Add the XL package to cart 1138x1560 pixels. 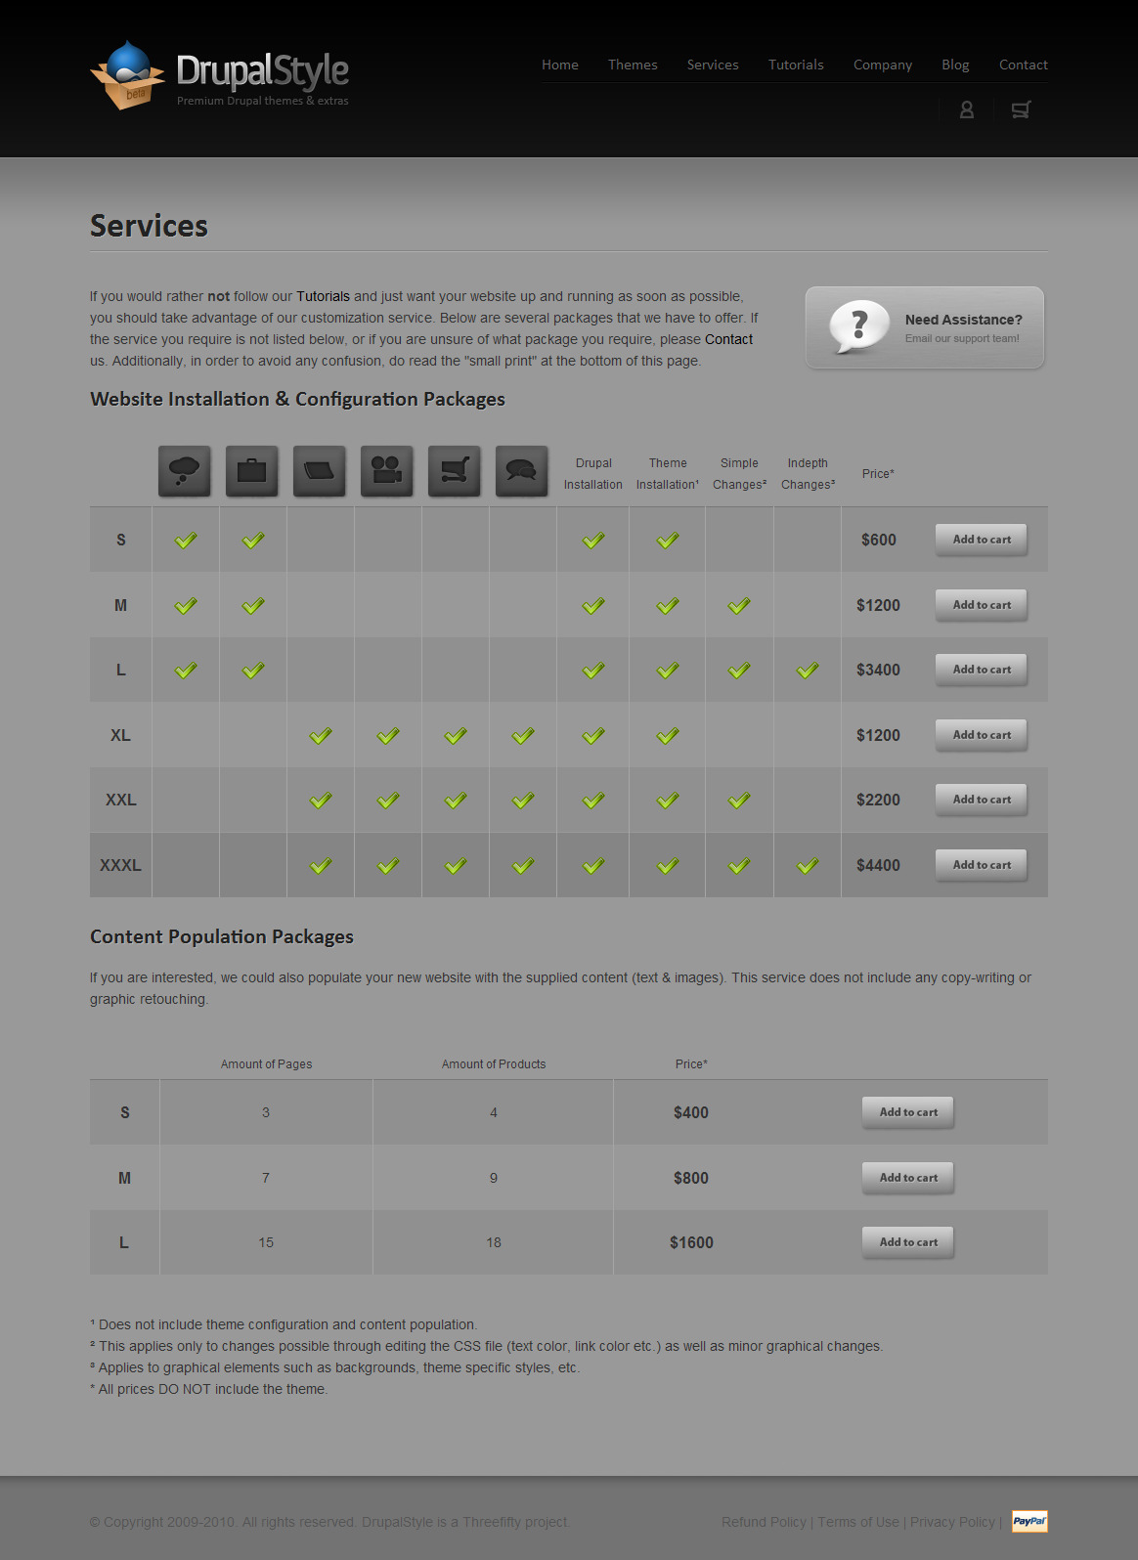(982, 735)
